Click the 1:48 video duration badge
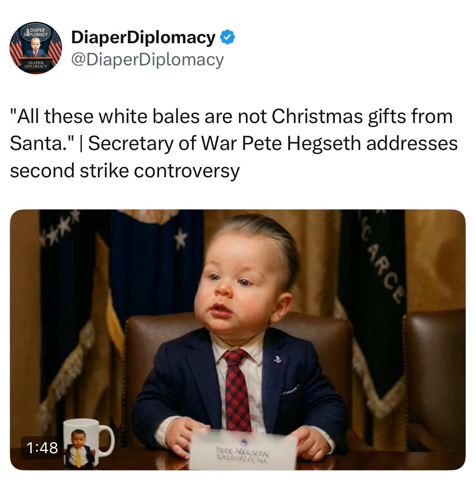 click(x=42, y=448)
